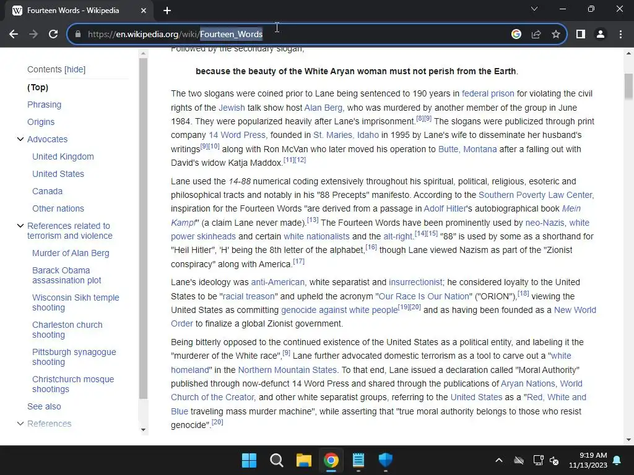Collapse References related to terrorism chevron
634x475 pixels.
pos(20,226)
